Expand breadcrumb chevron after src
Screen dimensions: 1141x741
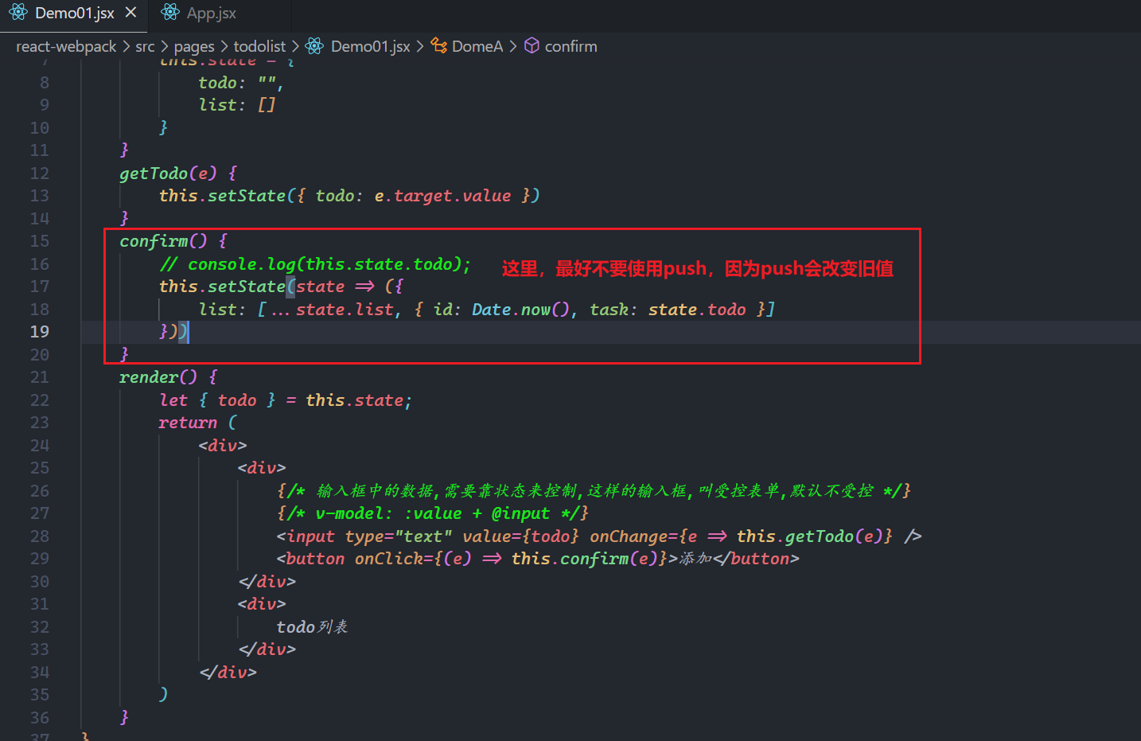click(165, 46)
